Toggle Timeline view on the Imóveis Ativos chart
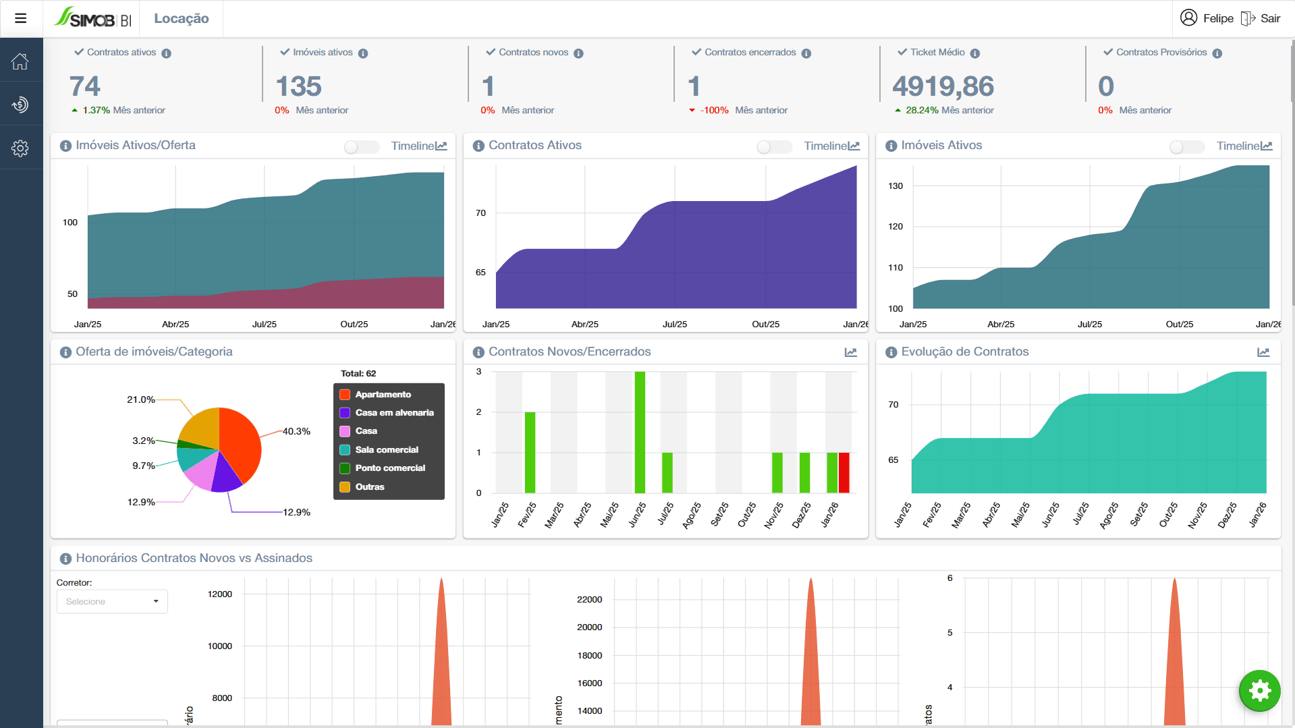1295x728 pixels. coord(1187,146)
